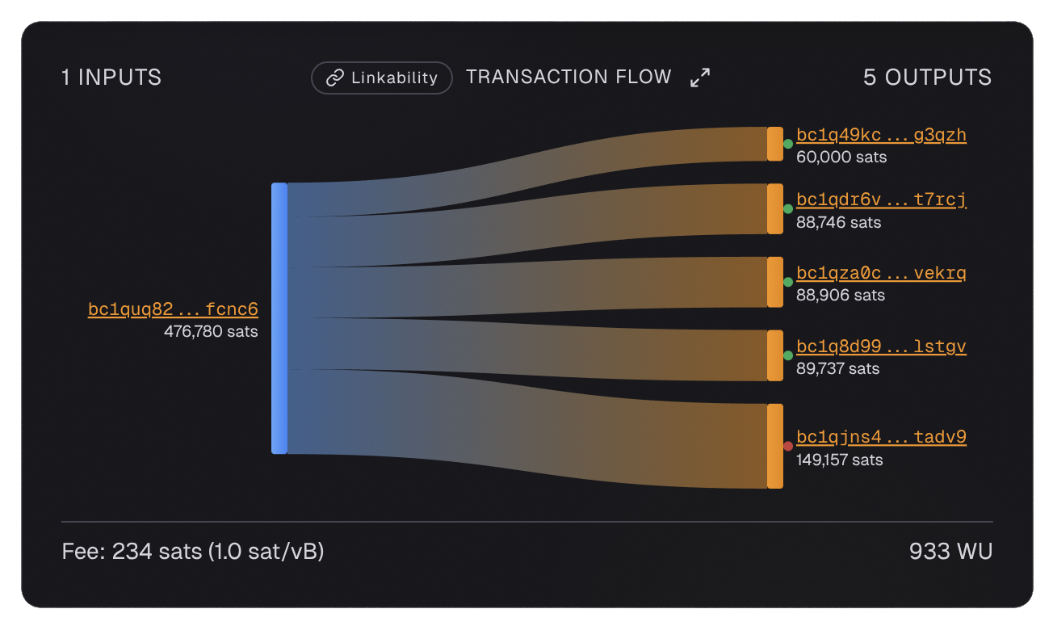Open the bc1quq82...fcnc6 input address link
Viewport: 1053px width, 630px height.
[x=173, y=309]
